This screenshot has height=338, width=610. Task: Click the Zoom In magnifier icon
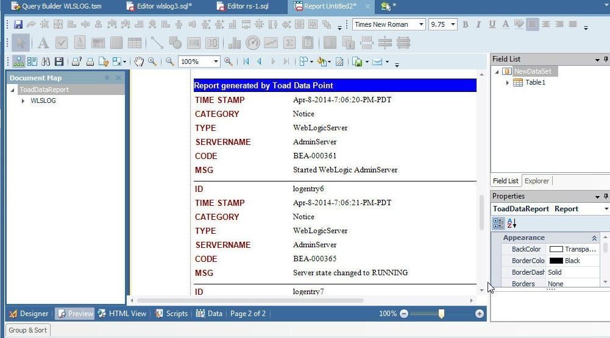point(229,62)
